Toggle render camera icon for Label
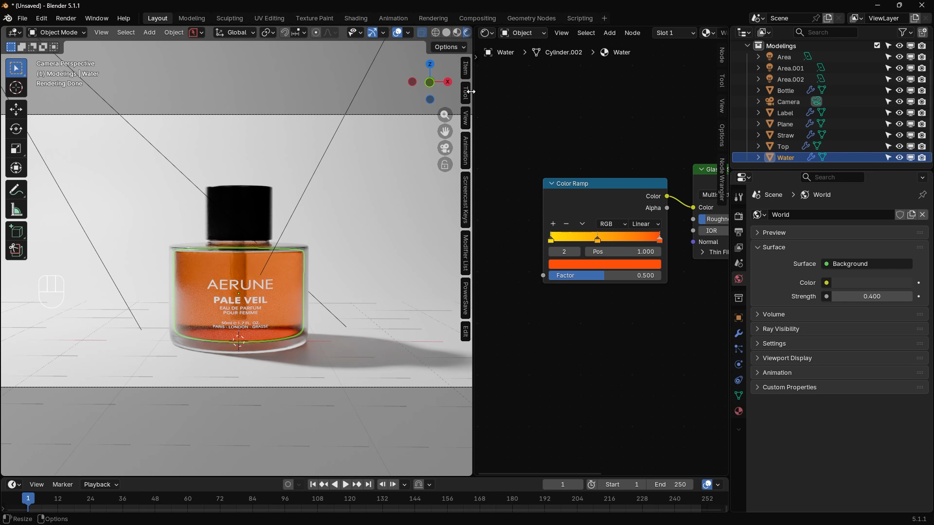Viewport: 934px width, 525px height. point(922,113)
